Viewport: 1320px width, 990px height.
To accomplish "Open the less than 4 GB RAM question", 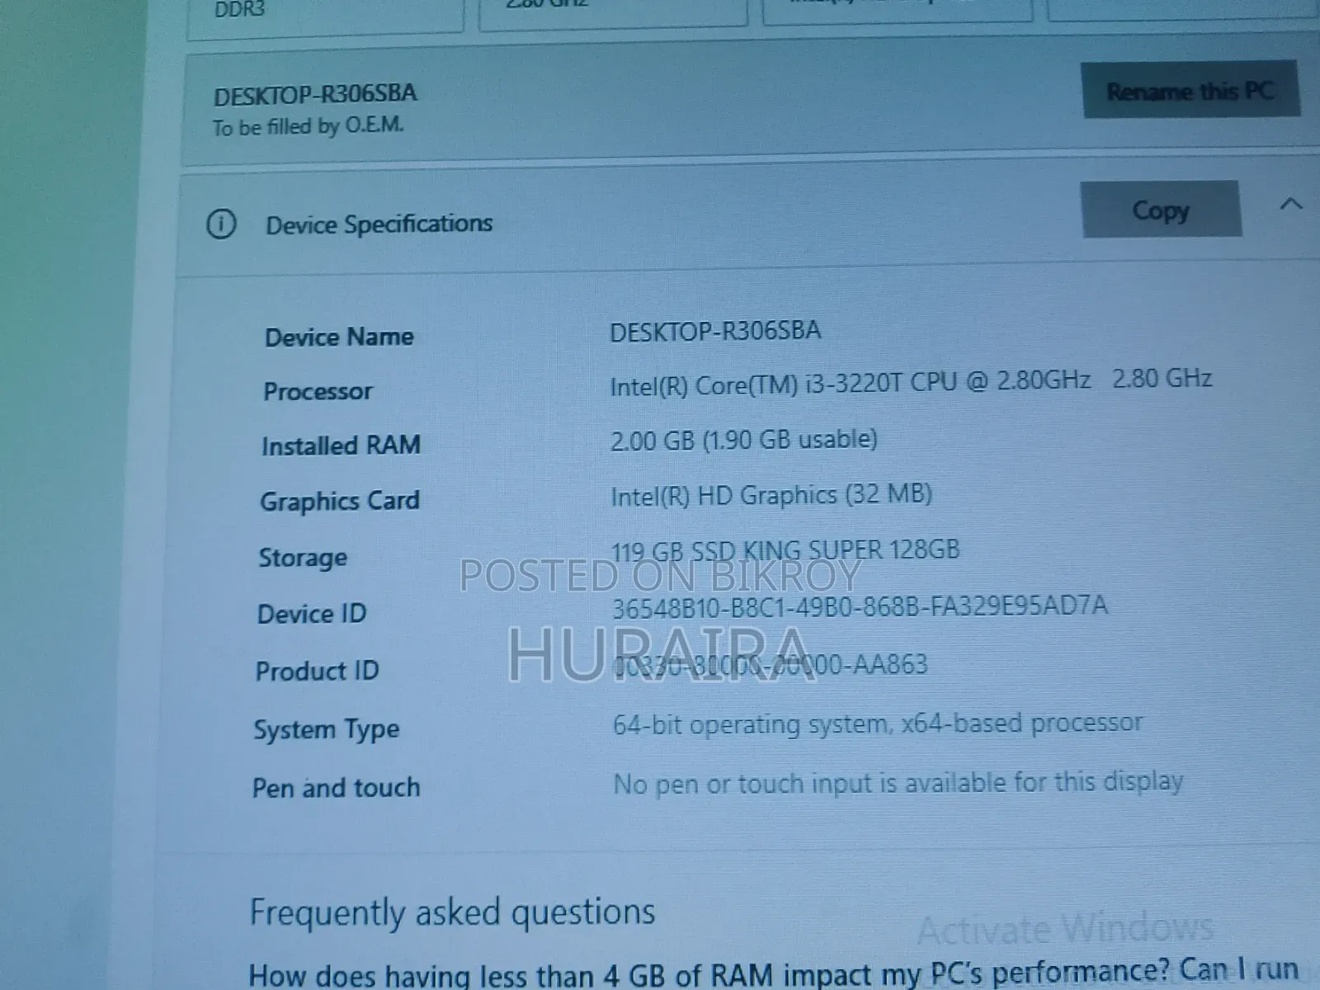I will [x=773, y=973].
